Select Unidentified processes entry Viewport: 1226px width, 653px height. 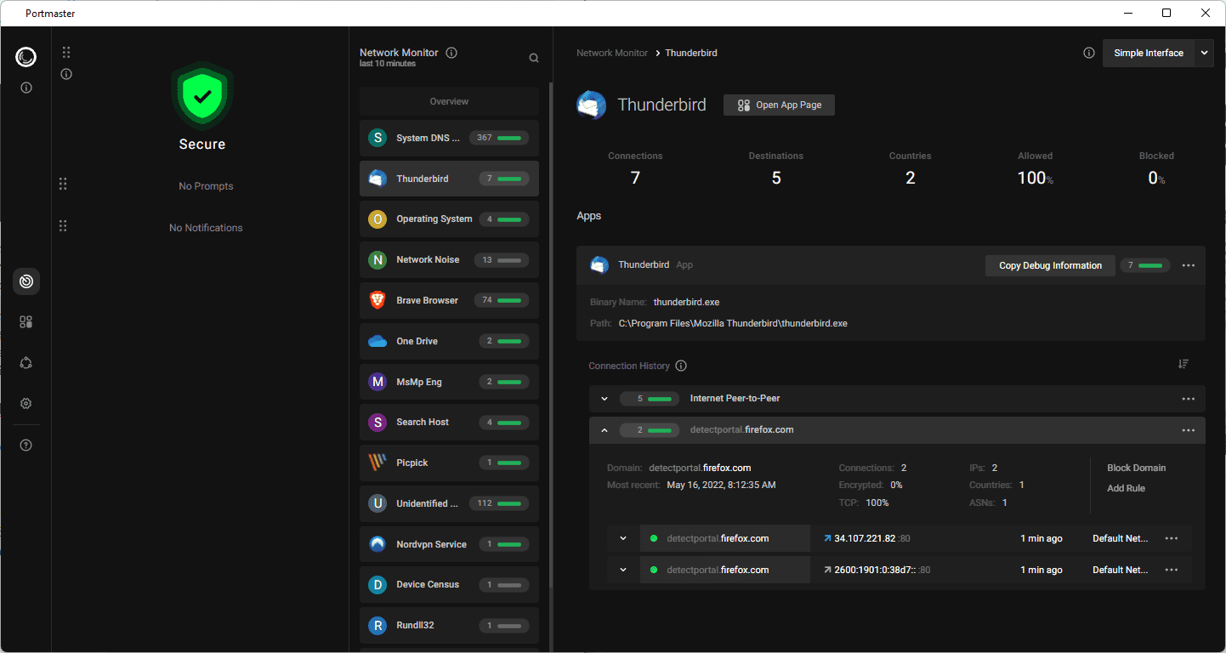click(449, 503)
